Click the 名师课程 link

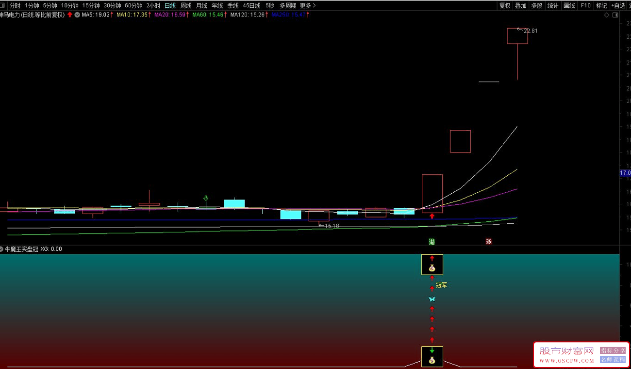613,360
